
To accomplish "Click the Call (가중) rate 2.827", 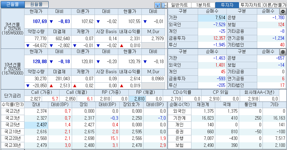I will (35, 99).
